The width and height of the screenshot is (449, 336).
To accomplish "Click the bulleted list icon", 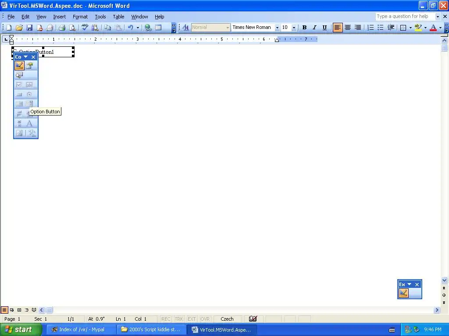I will [x=381, y=28].
